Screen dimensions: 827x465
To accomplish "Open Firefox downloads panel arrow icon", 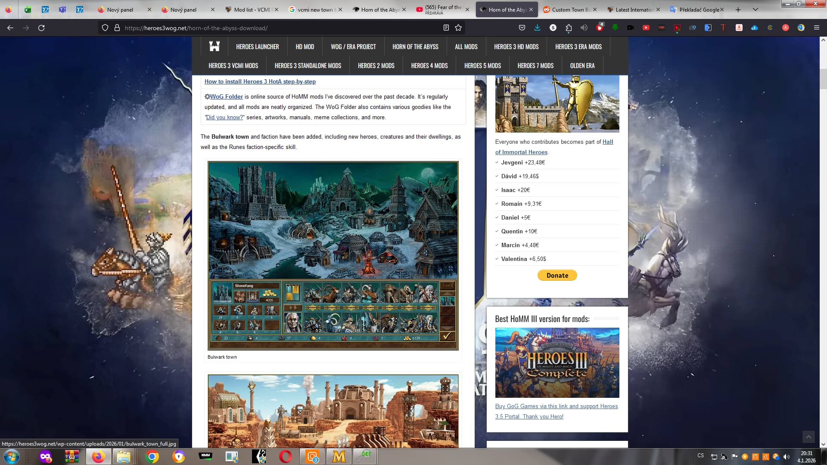I will [x=537, y=28].
